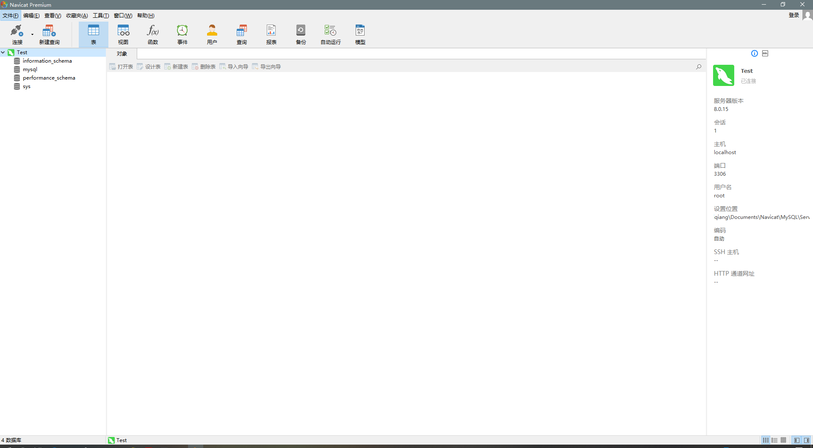Select the 查询 (Query) toolbar icon

click(242, 34)
